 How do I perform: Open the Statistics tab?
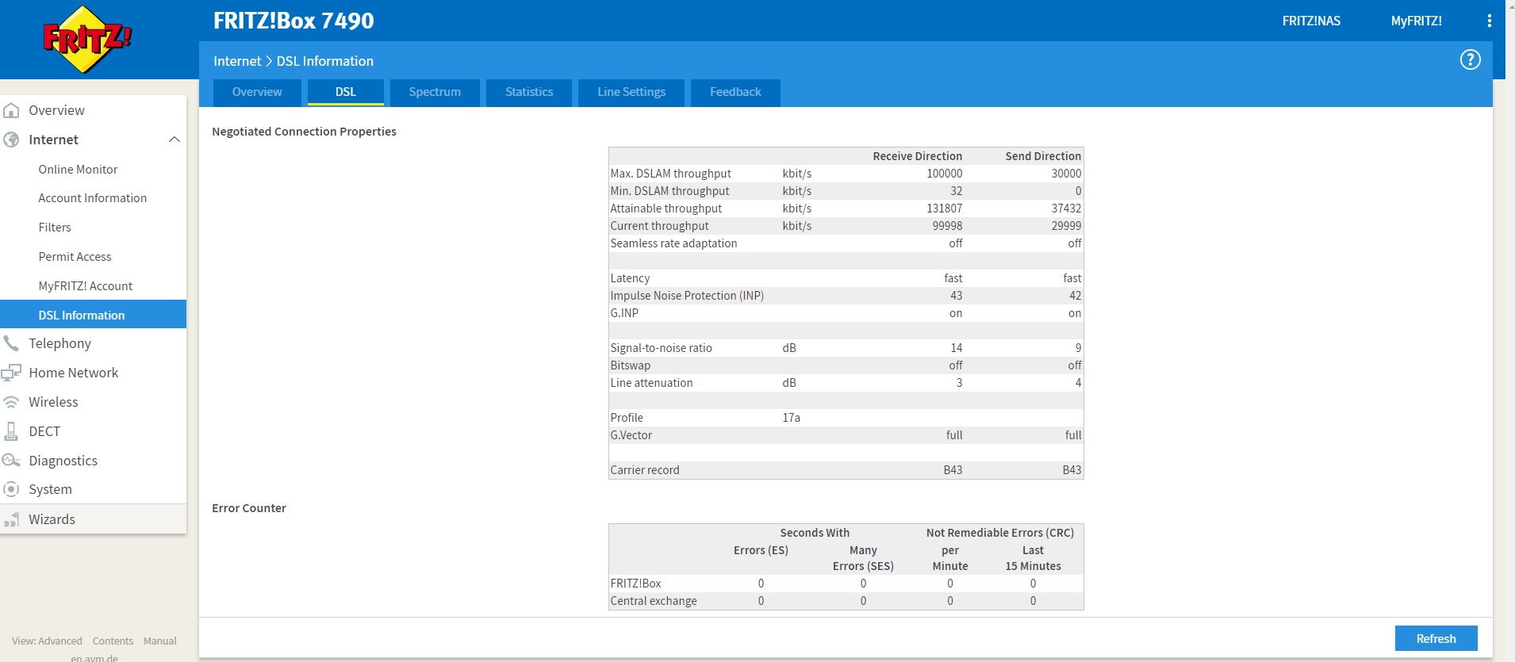point(529,92)
